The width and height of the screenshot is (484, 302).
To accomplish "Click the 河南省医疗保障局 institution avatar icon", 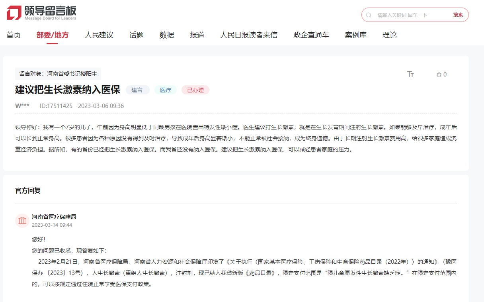I will point(22,220).
